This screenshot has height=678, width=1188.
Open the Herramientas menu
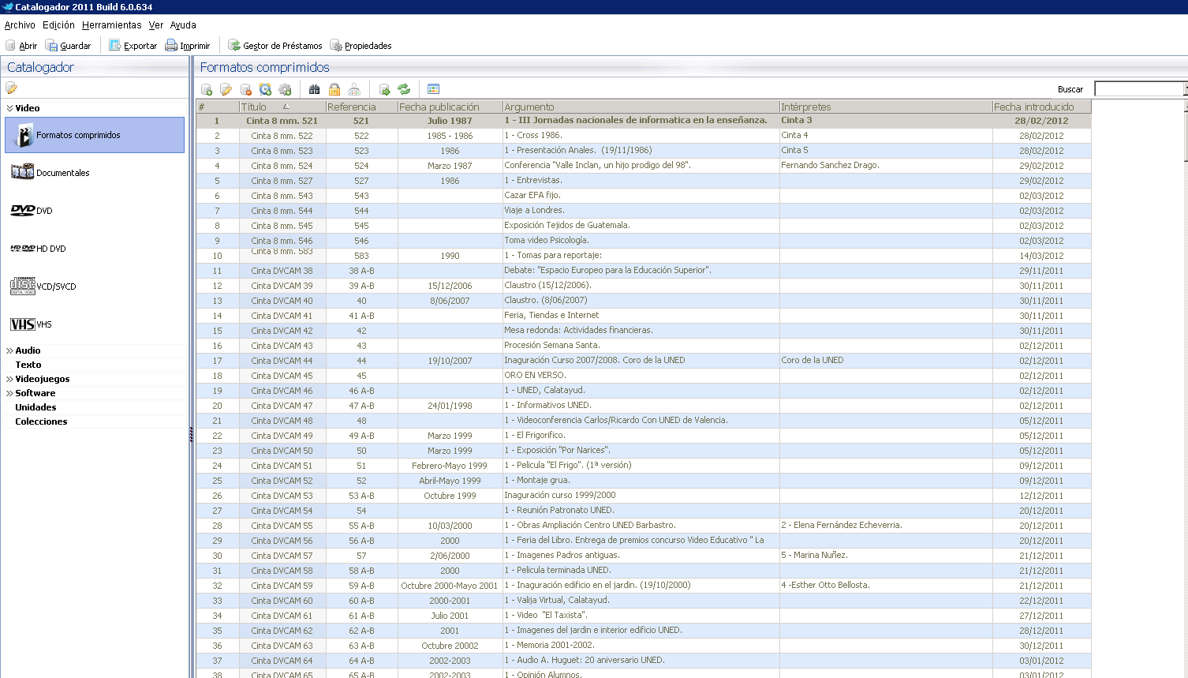(111, 25)
